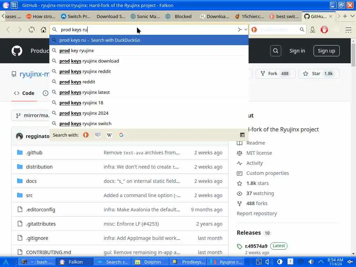The width and height of the screenshot is (356, 267).
Task: Switch to Dolphin in the taskbar
Action: (x=149, y=262)
